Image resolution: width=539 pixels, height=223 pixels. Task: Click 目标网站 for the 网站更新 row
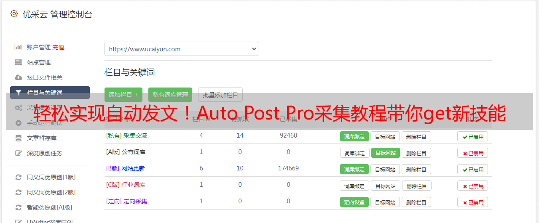coord(385,169)
